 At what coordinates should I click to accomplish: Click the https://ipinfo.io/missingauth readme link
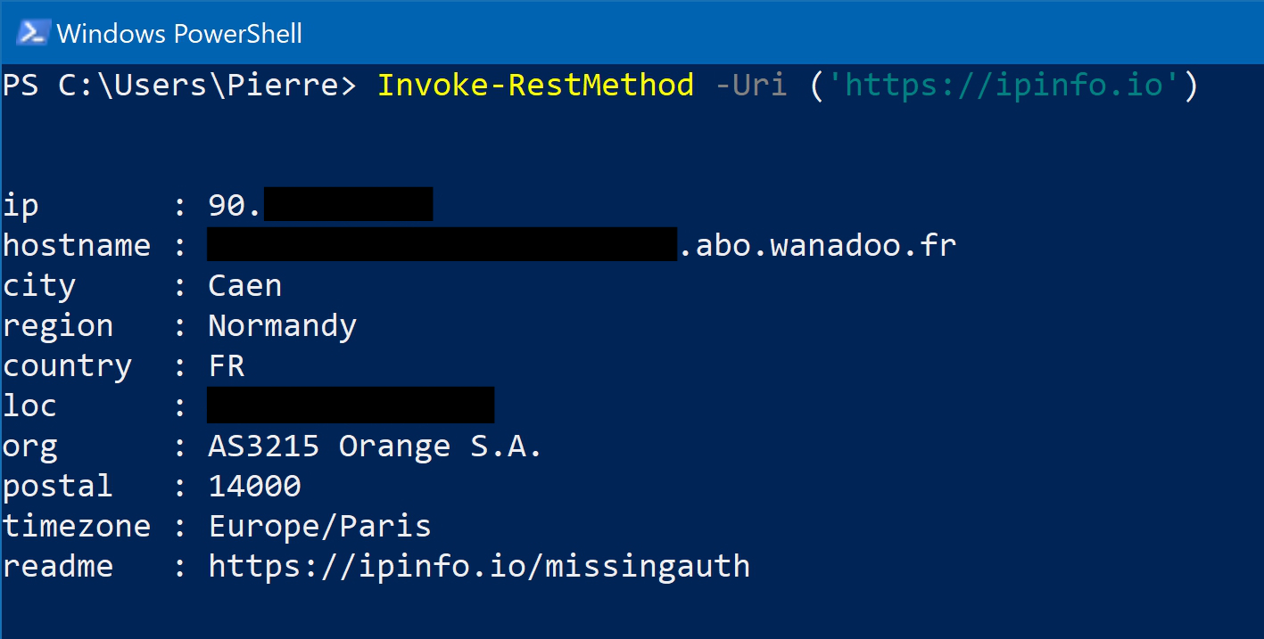pos(480,566)
